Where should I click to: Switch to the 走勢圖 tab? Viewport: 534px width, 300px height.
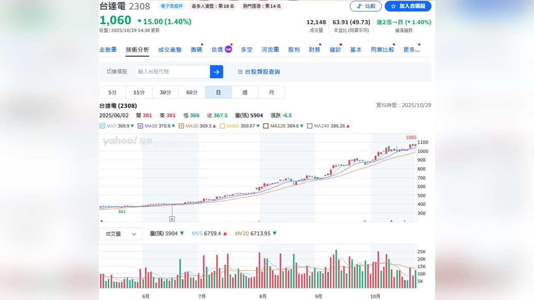point(108,49)
